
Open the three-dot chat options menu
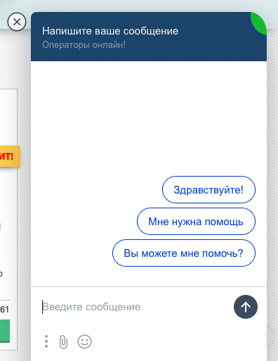tap(46, 341)
